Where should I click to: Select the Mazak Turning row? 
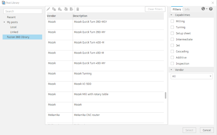click(105, 76)
